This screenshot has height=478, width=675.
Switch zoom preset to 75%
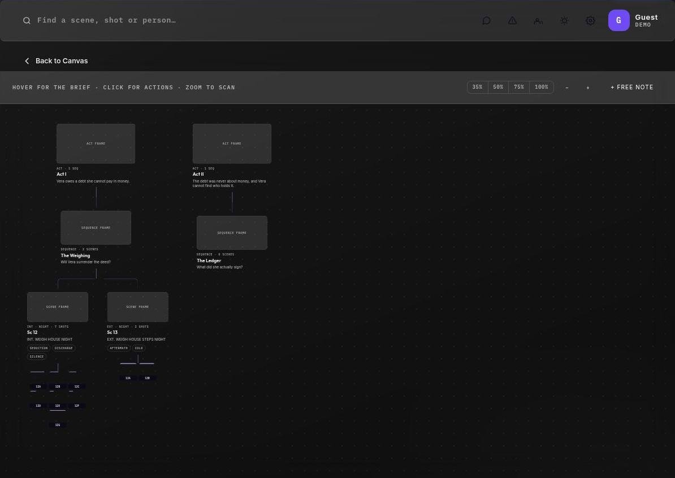click(x=519, y=87)
